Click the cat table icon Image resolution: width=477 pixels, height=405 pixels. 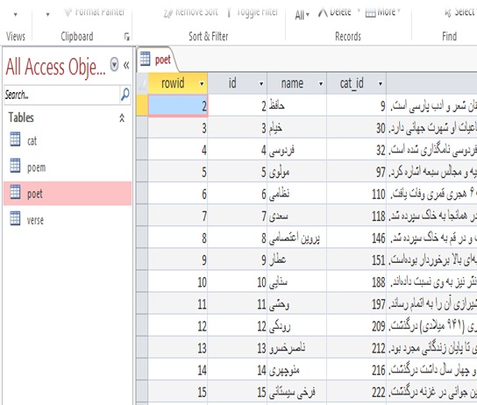[15, 139]
